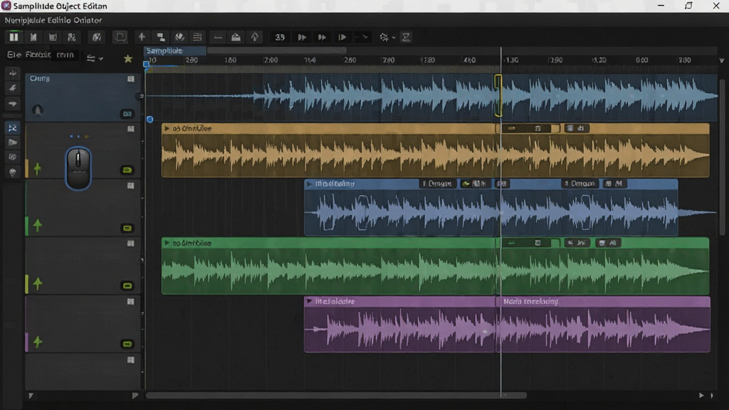The width and height of the screenshot is (729, 410).
Task: Click the purple color strip on fifth track
Action: click(x=26, y=342)
